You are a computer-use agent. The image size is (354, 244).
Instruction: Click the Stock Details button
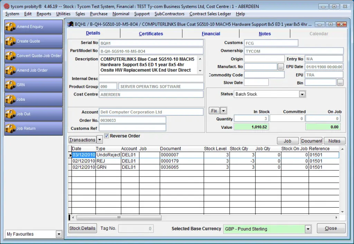(82, 228)
